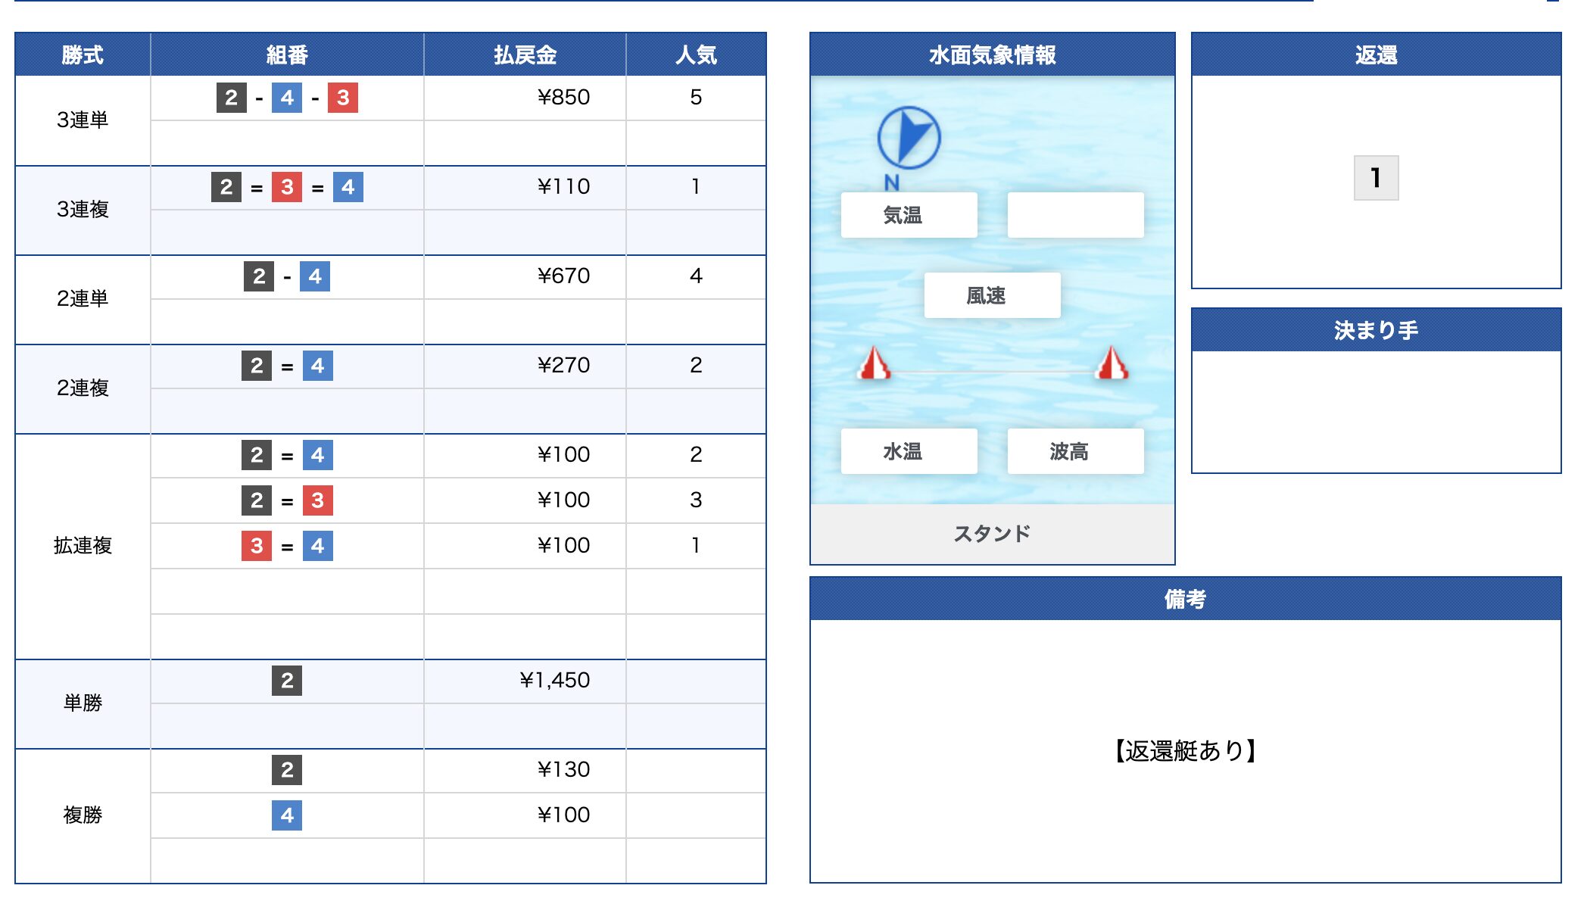This screenshot has height=904, width=1584.
Task: Click boat 4 badge in 複勝 row
Action: (x=287, y=815)
